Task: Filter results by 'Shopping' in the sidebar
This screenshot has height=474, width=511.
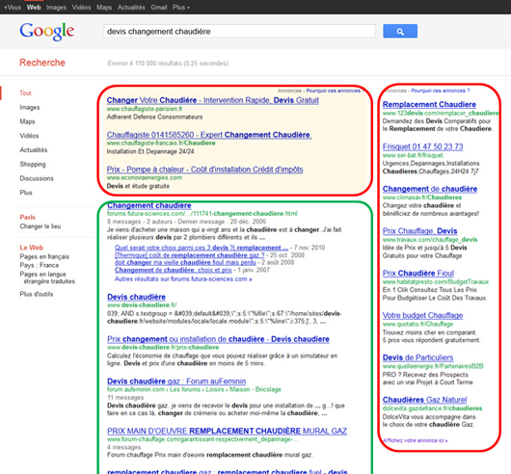Action: coord(33,164)
